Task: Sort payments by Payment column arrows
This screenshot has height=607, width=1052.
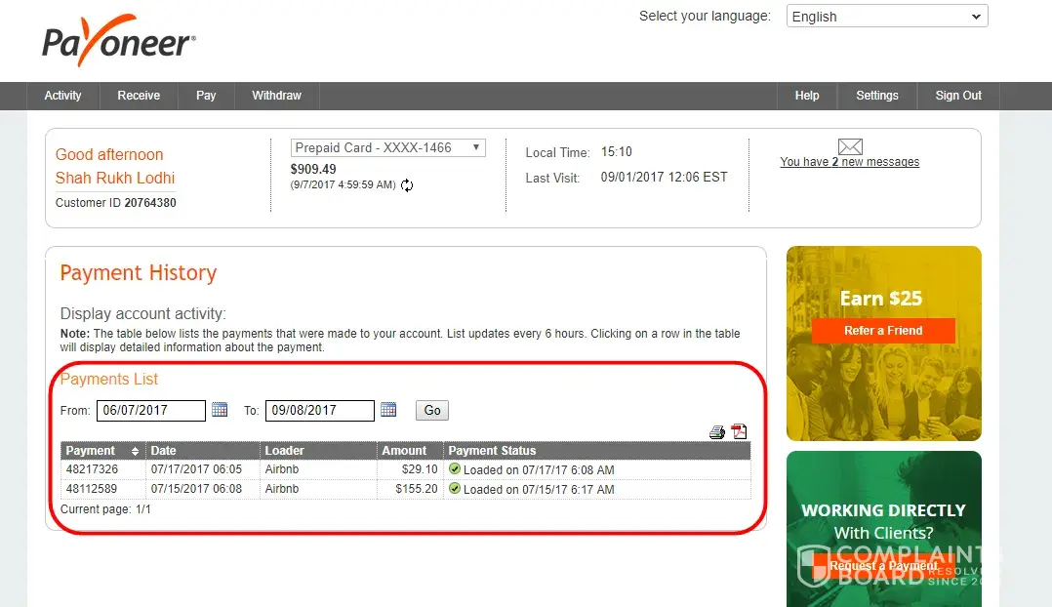Action: pos(135,451)
